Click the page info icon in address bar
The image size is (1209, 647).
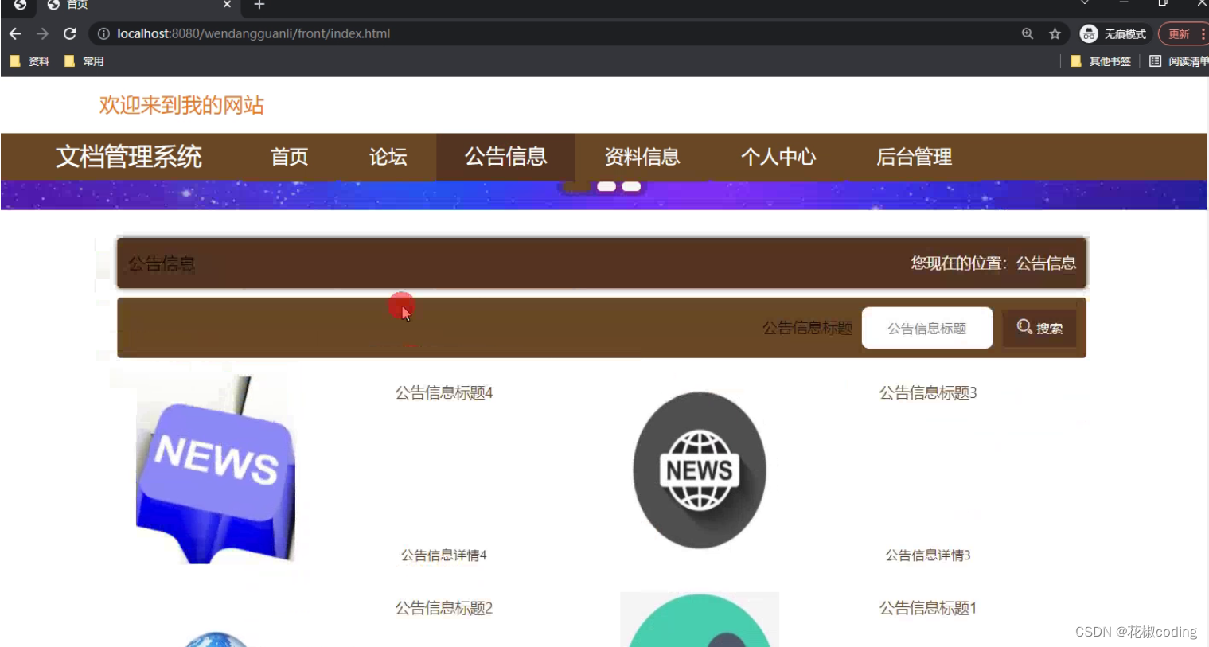tap(103, 33)
